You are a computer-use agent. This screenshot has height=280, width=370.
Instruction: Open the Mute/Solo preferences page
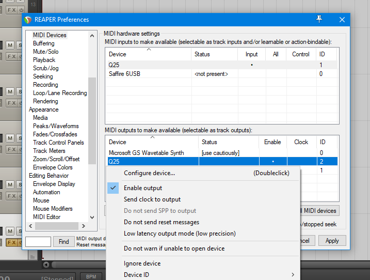pyautogui.click(x=46, y=52)
